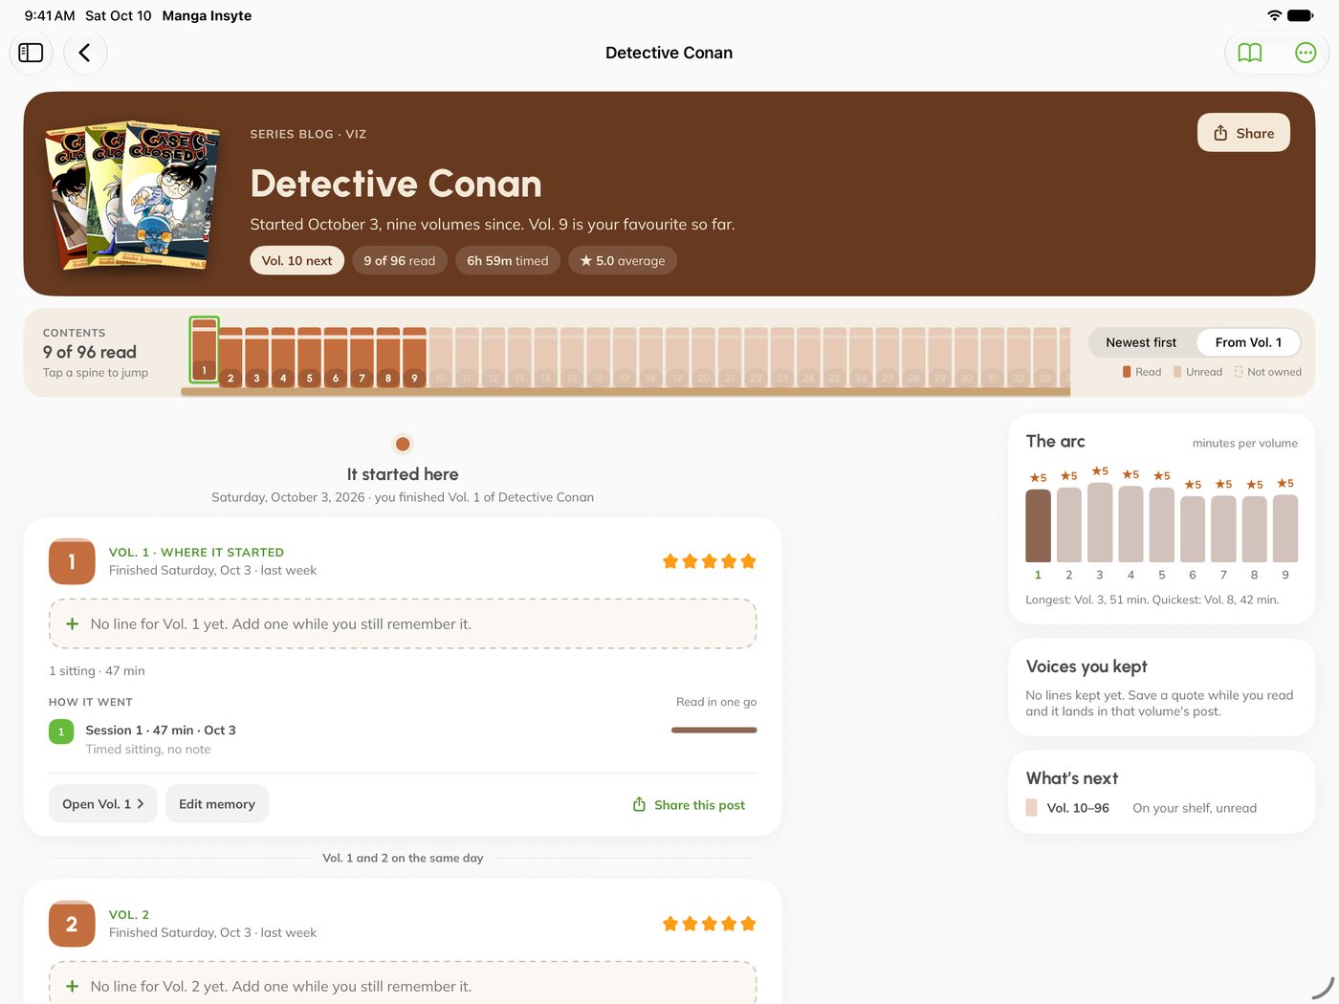Click the Vol. 2 number badge
1339x1004 pixels.
[72, 924]
